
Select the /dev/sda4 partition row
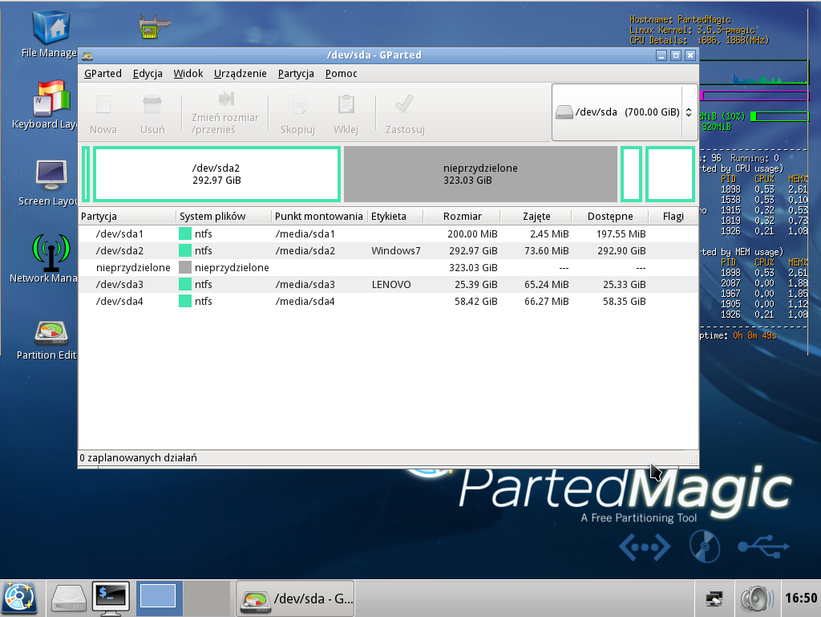tap(389, 301)
